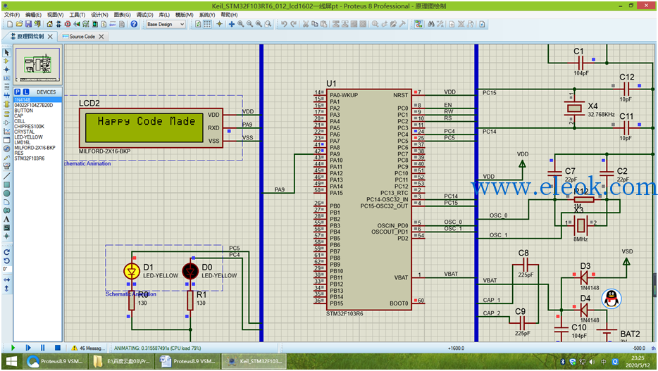Click the Undo arrow icon
Viewport: 658px width, 371px height.
click(284, 25)
